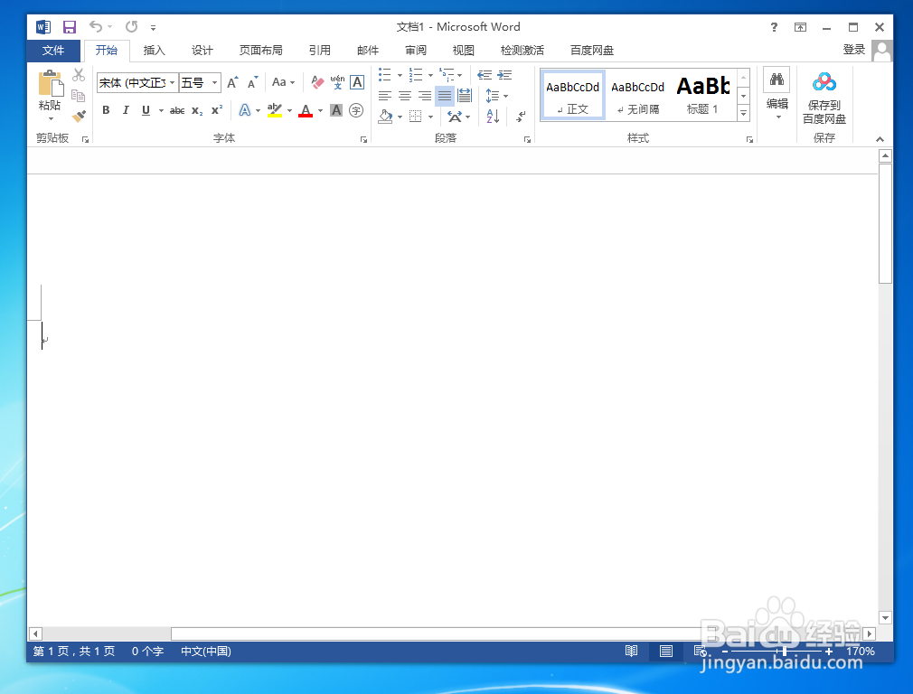
Task: Click the Redo repeat icon
Action: pyautogui.click(x=132, y=27)
